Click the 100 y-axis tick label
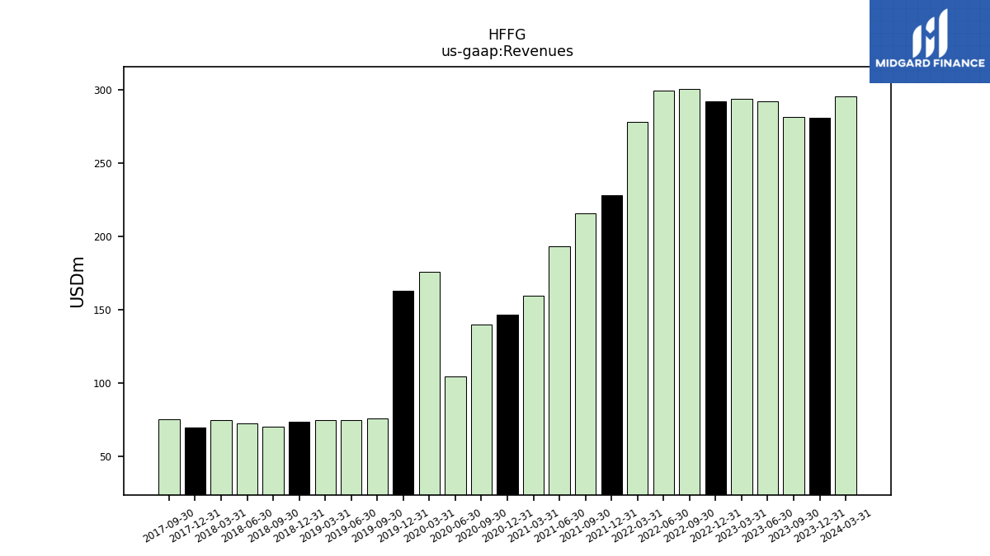 tap(102, 383)
